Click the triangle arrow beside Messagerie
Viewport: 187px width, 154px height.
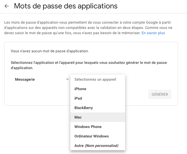pos(67,79)
